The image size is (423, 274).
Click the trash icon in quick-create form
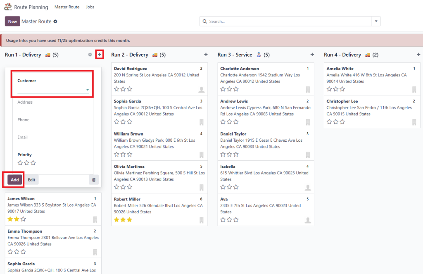pos(94,180)
